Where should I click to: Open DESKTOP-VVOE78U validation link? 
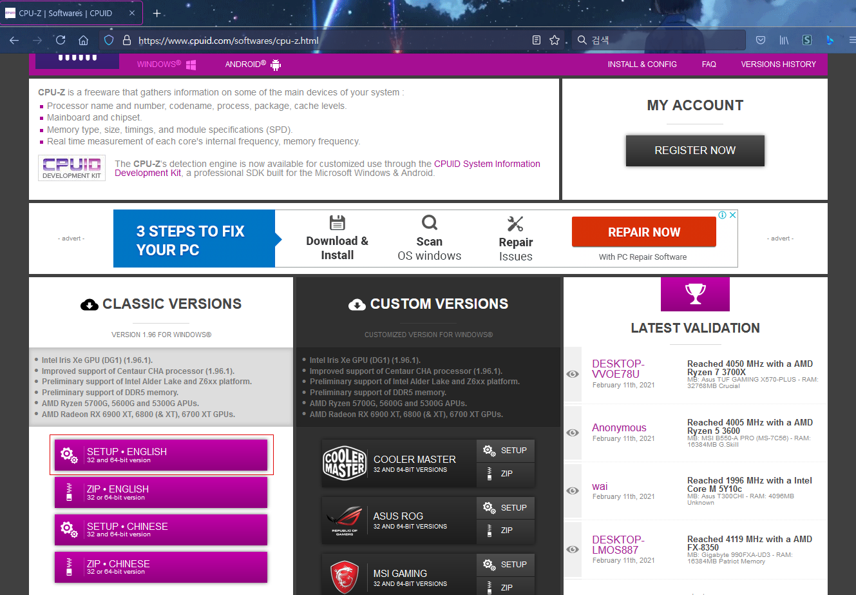point(618,369)
